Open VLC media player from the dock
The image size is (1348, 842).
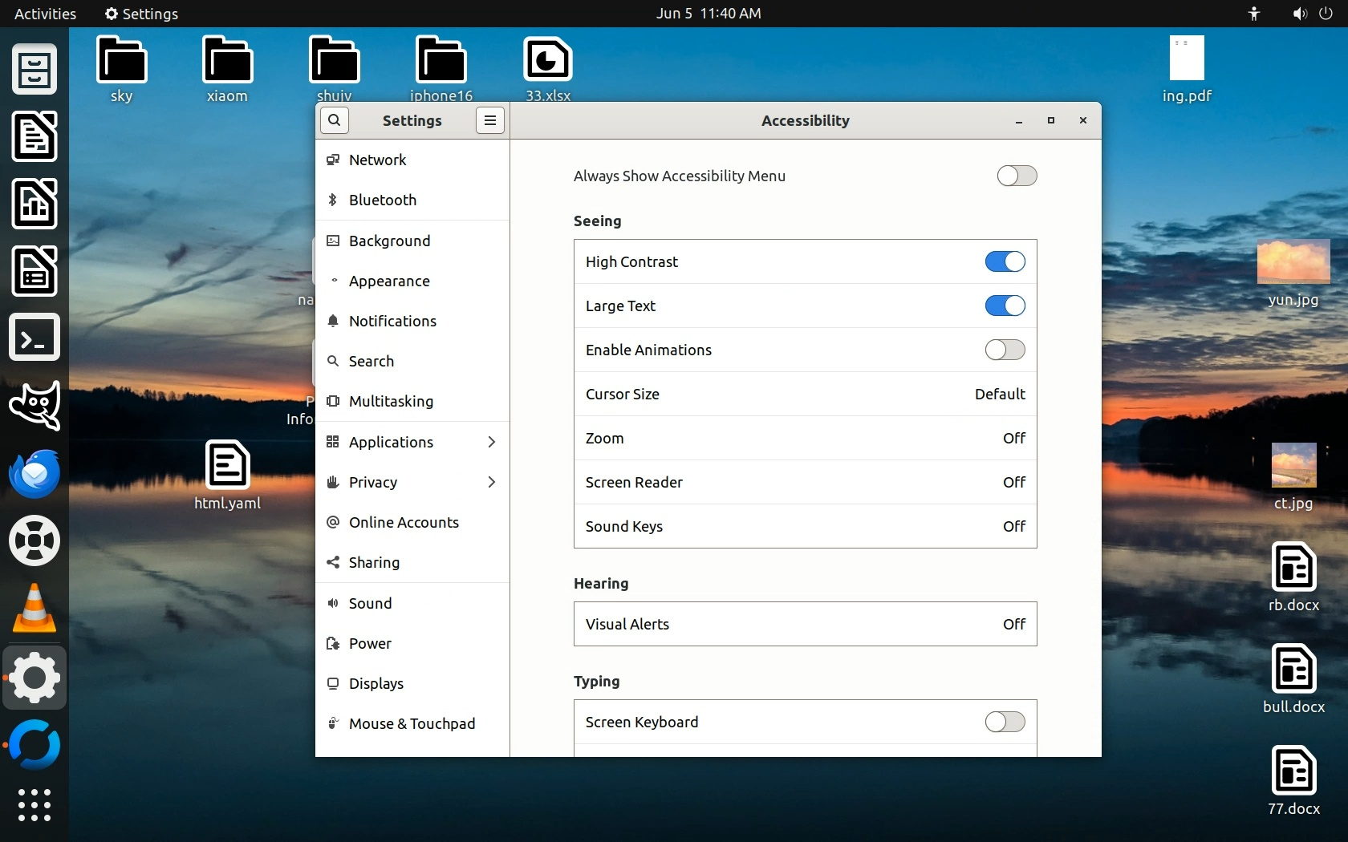pyautogui.click(x=35, y=609)
